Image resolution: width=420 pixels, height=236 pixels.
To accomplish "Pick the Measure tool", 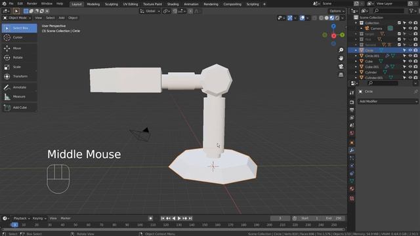I will click(x=19, y=96).
